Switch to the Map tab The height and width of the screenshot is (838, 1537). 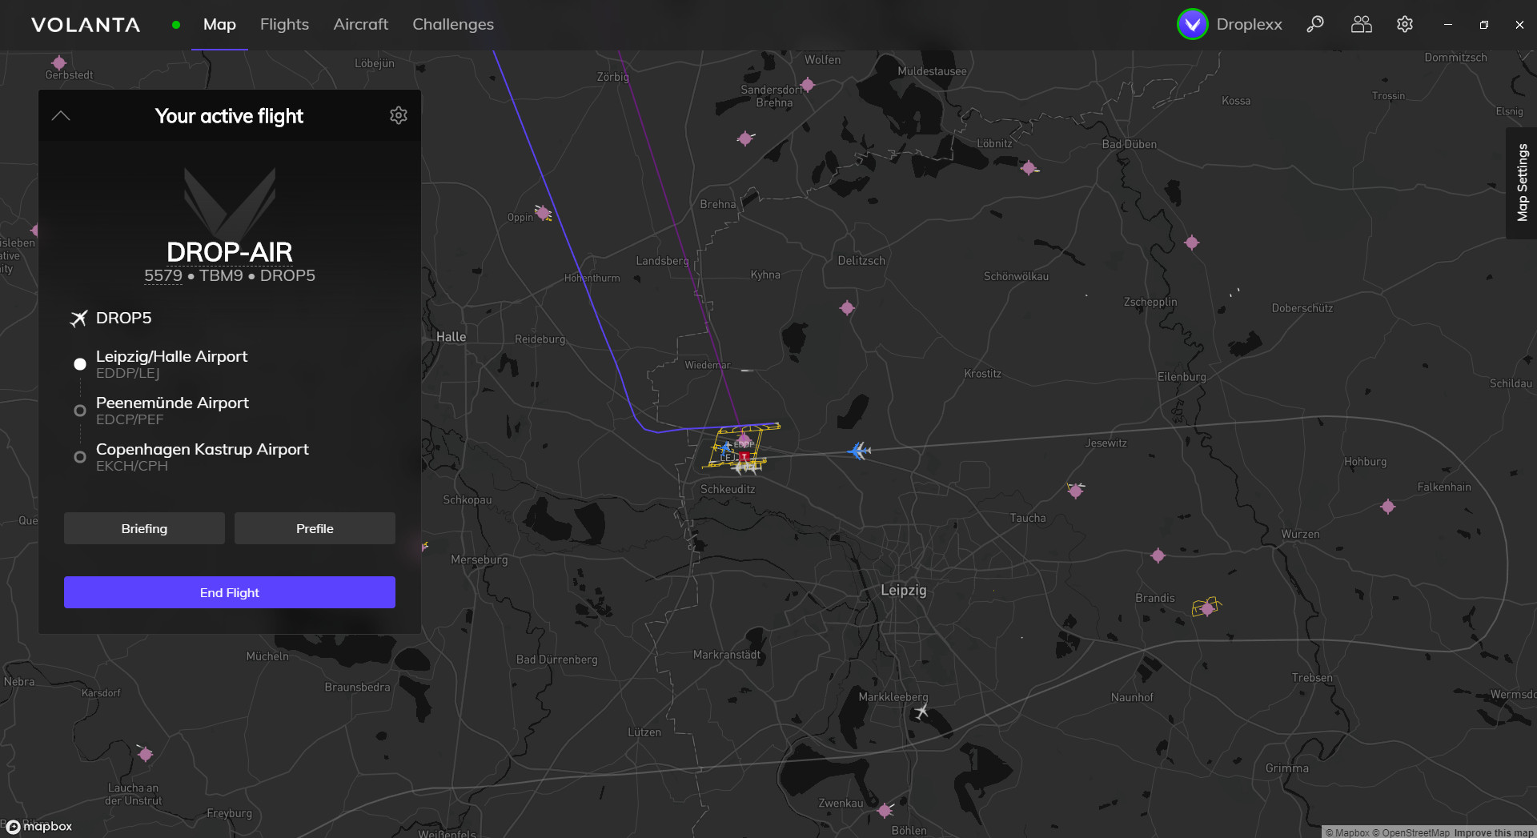tap(219, 25)
